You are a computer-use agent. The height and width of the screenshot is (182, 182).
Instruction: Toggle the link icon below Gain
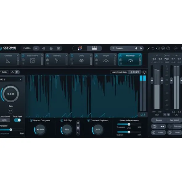tap(10, 111)
